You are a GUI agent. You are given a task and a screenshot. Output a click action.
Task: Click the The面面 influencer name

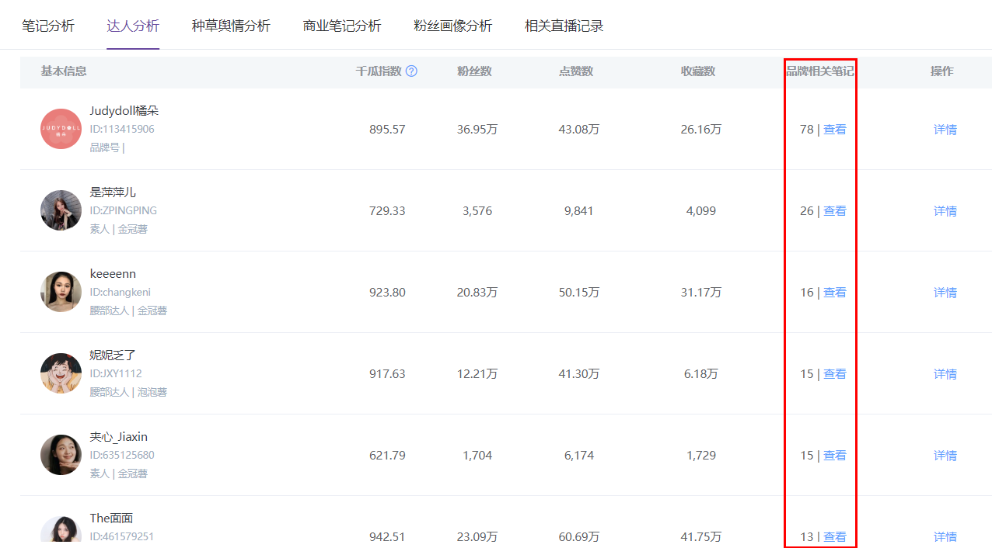pyautogui.click(x=111, y=519)
